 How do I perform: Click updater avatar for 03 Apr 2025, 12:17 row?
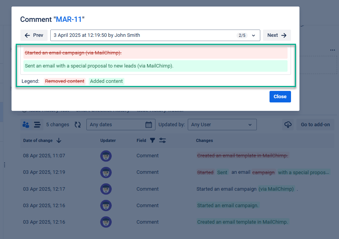click(106, 189)
